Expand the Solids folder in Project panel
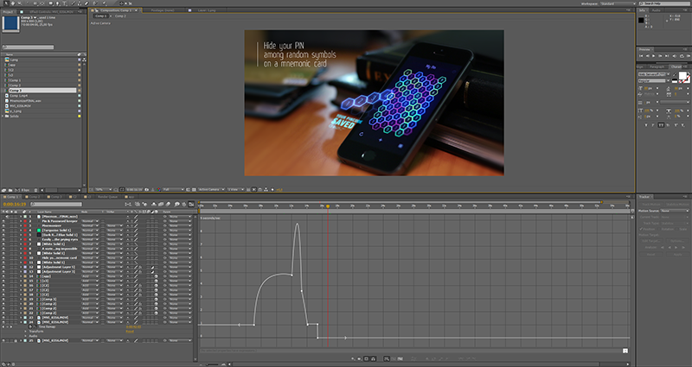 click(x=3, y=116)
